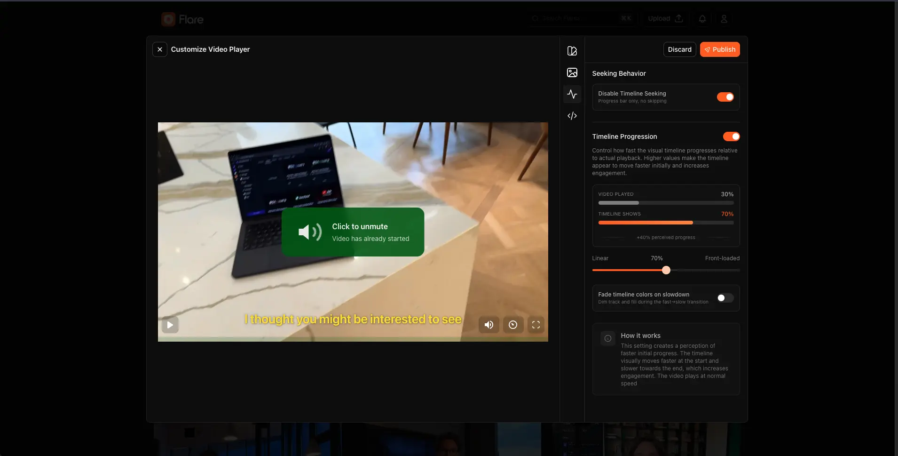
Task: Adjust the Linear to Front-loaded slider
Action: coord(666,270)
